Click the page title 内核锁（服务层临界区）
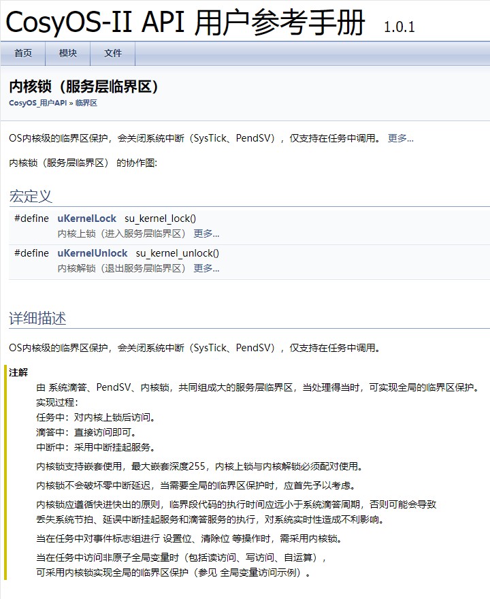The width and height of the screenshot is (490, 599). coord(84,86)
